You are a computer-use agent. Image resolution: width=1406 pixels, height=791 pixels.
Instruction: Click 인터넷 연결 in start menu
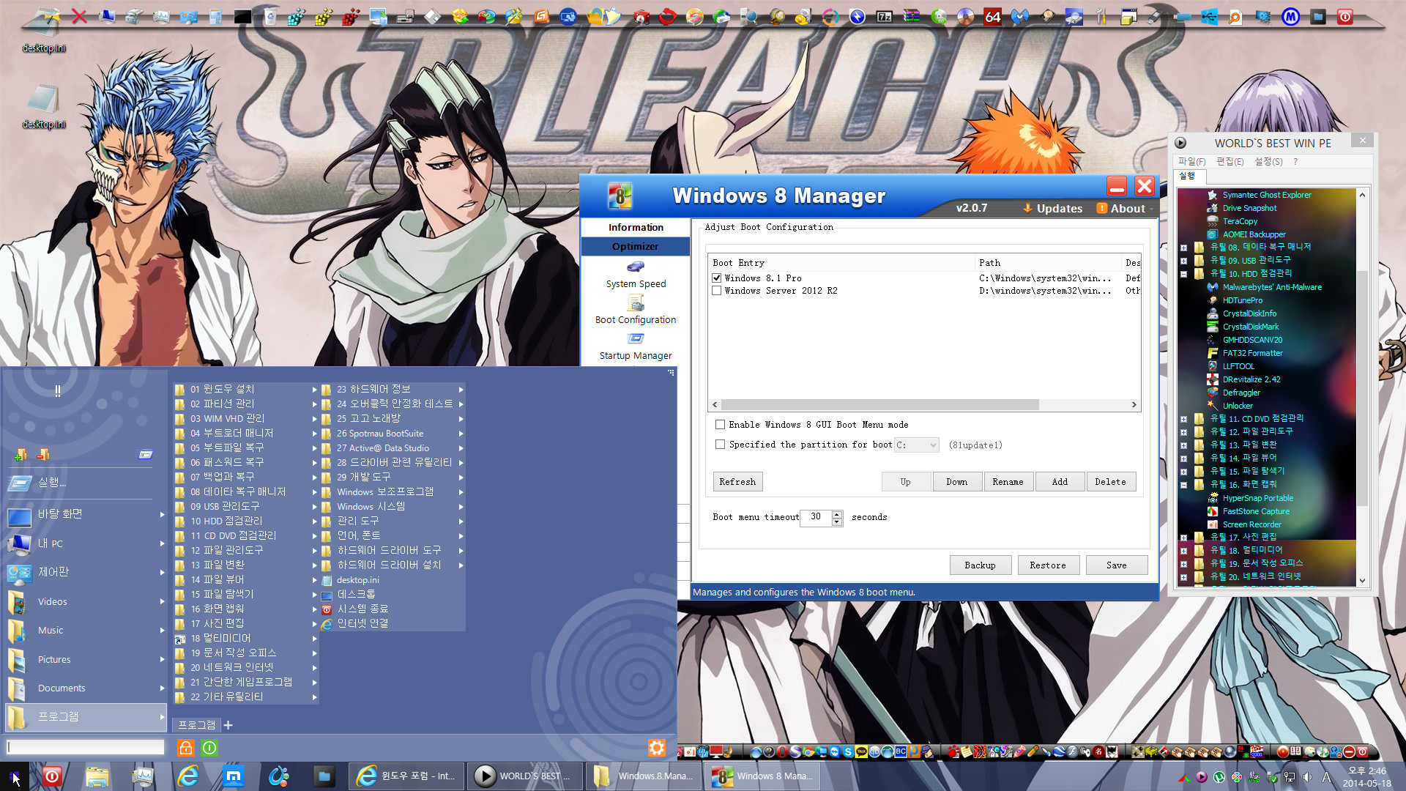[393, 623]
